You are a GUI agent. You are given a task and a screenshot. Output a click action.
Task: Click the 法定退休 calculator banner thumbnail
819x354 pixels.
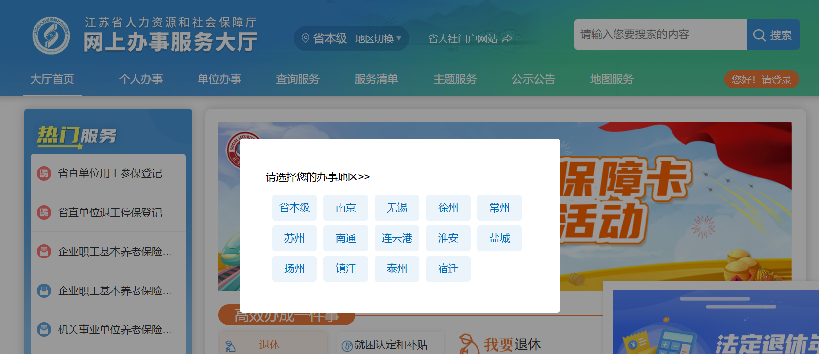click(x=715, y=322)
